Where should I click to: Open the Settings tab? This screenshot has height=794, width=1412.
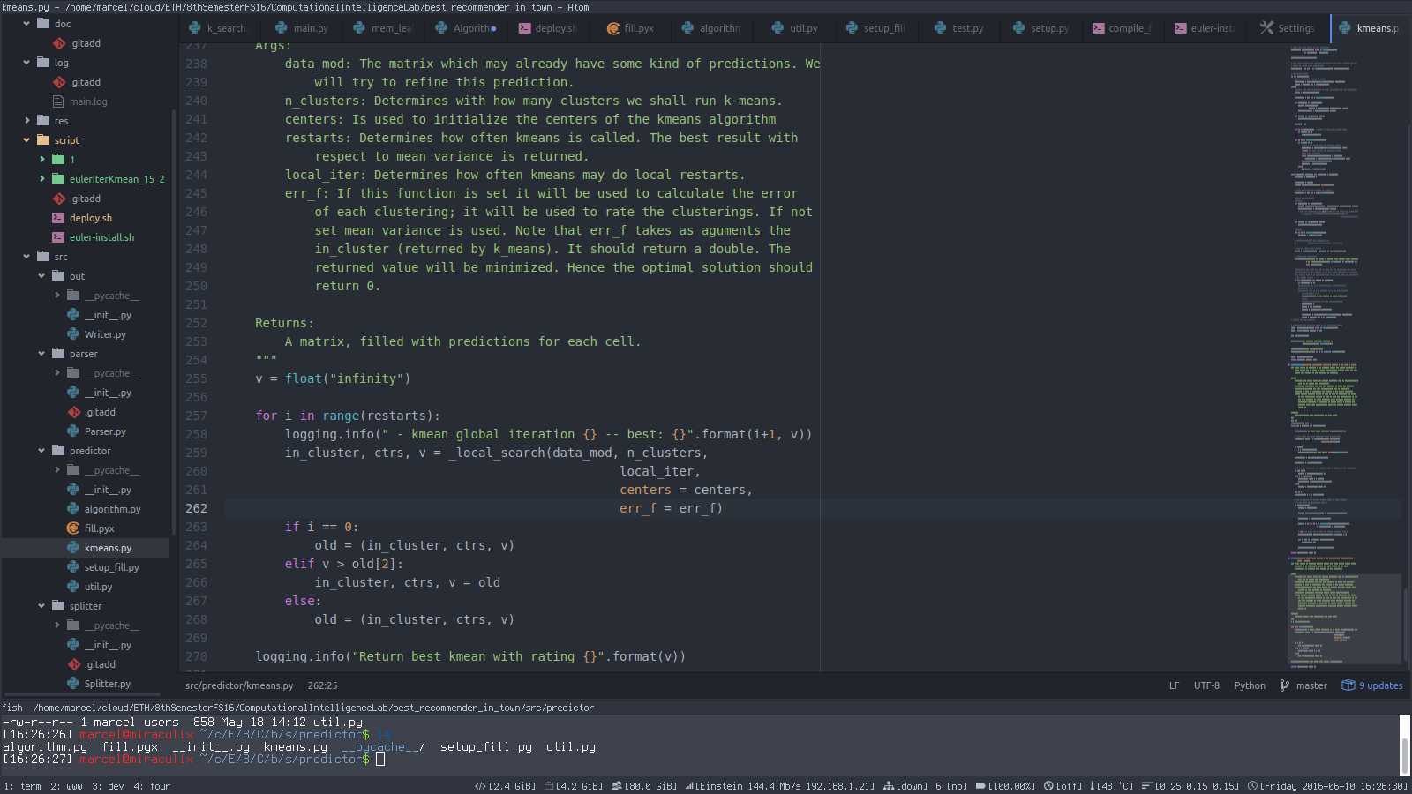coord(1288,28)
